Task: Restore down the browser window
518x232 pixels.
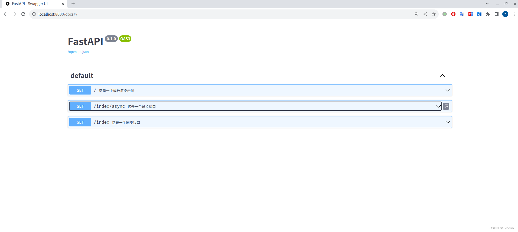Action: click(506, 4)
